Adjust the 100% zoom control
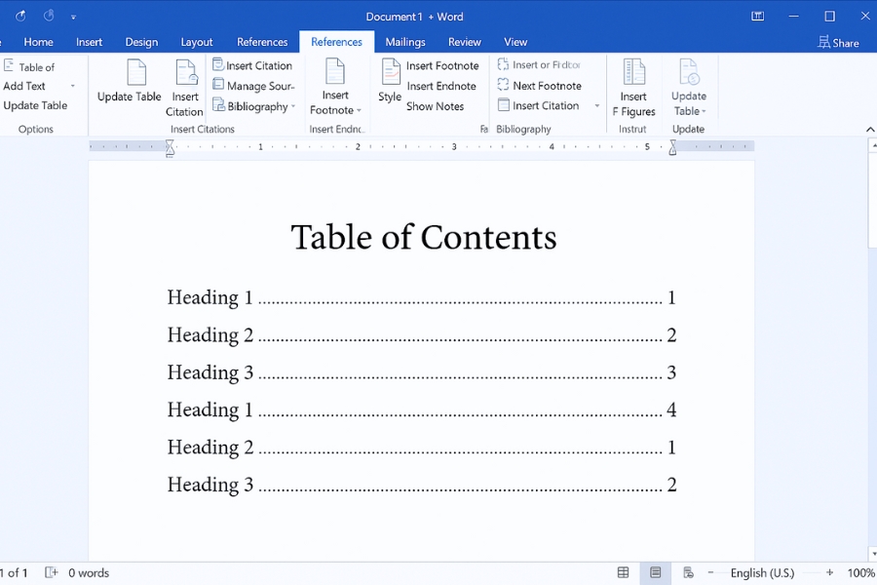The height and width of the screenshot is (585, 877). click(x=860, y=572)
